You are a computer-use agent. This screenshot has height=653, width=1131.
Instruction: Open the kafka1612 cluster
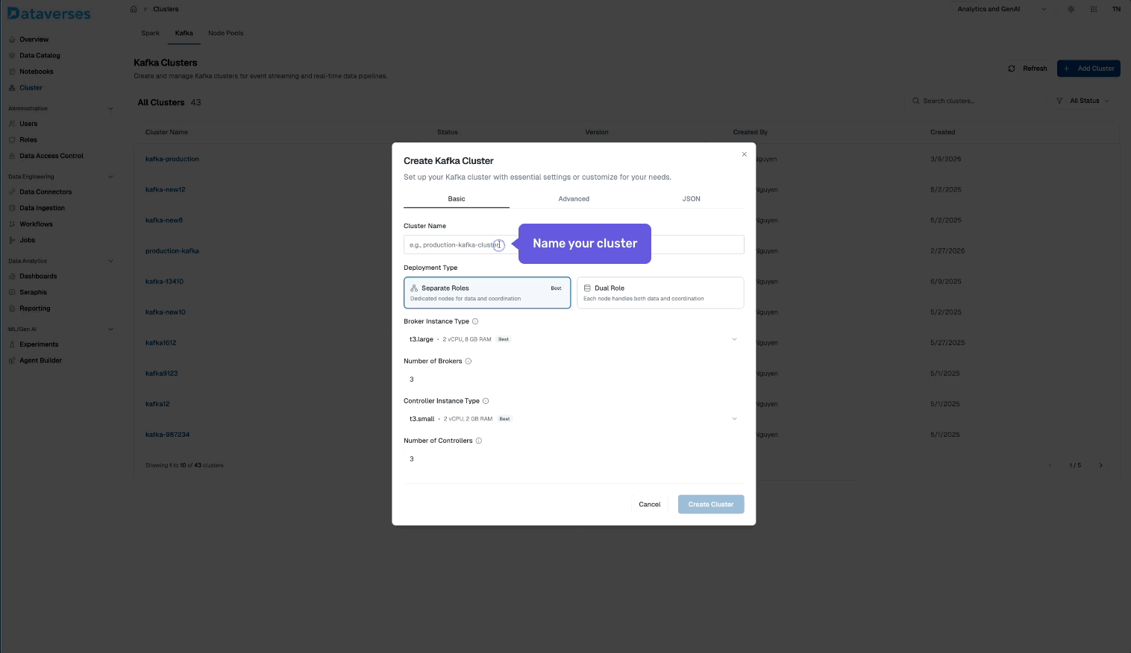click(x=161, y=343)
